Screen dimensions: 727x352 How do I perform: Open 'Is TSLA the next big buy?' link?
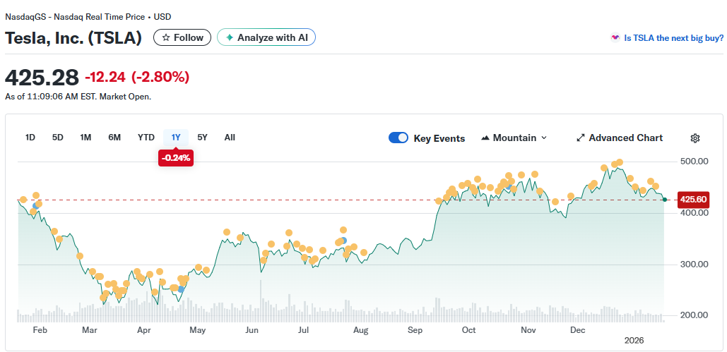click(674, 38)
